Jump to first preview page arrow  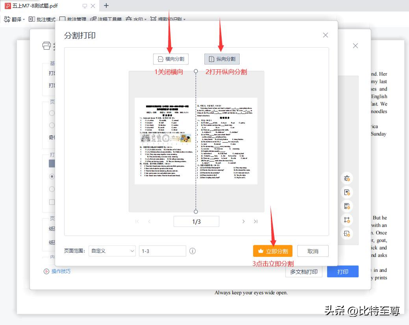pos(137,222)
